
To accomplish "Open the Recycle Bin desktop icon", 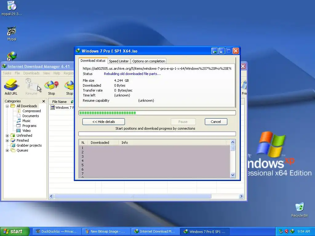I will pos(300,210).
